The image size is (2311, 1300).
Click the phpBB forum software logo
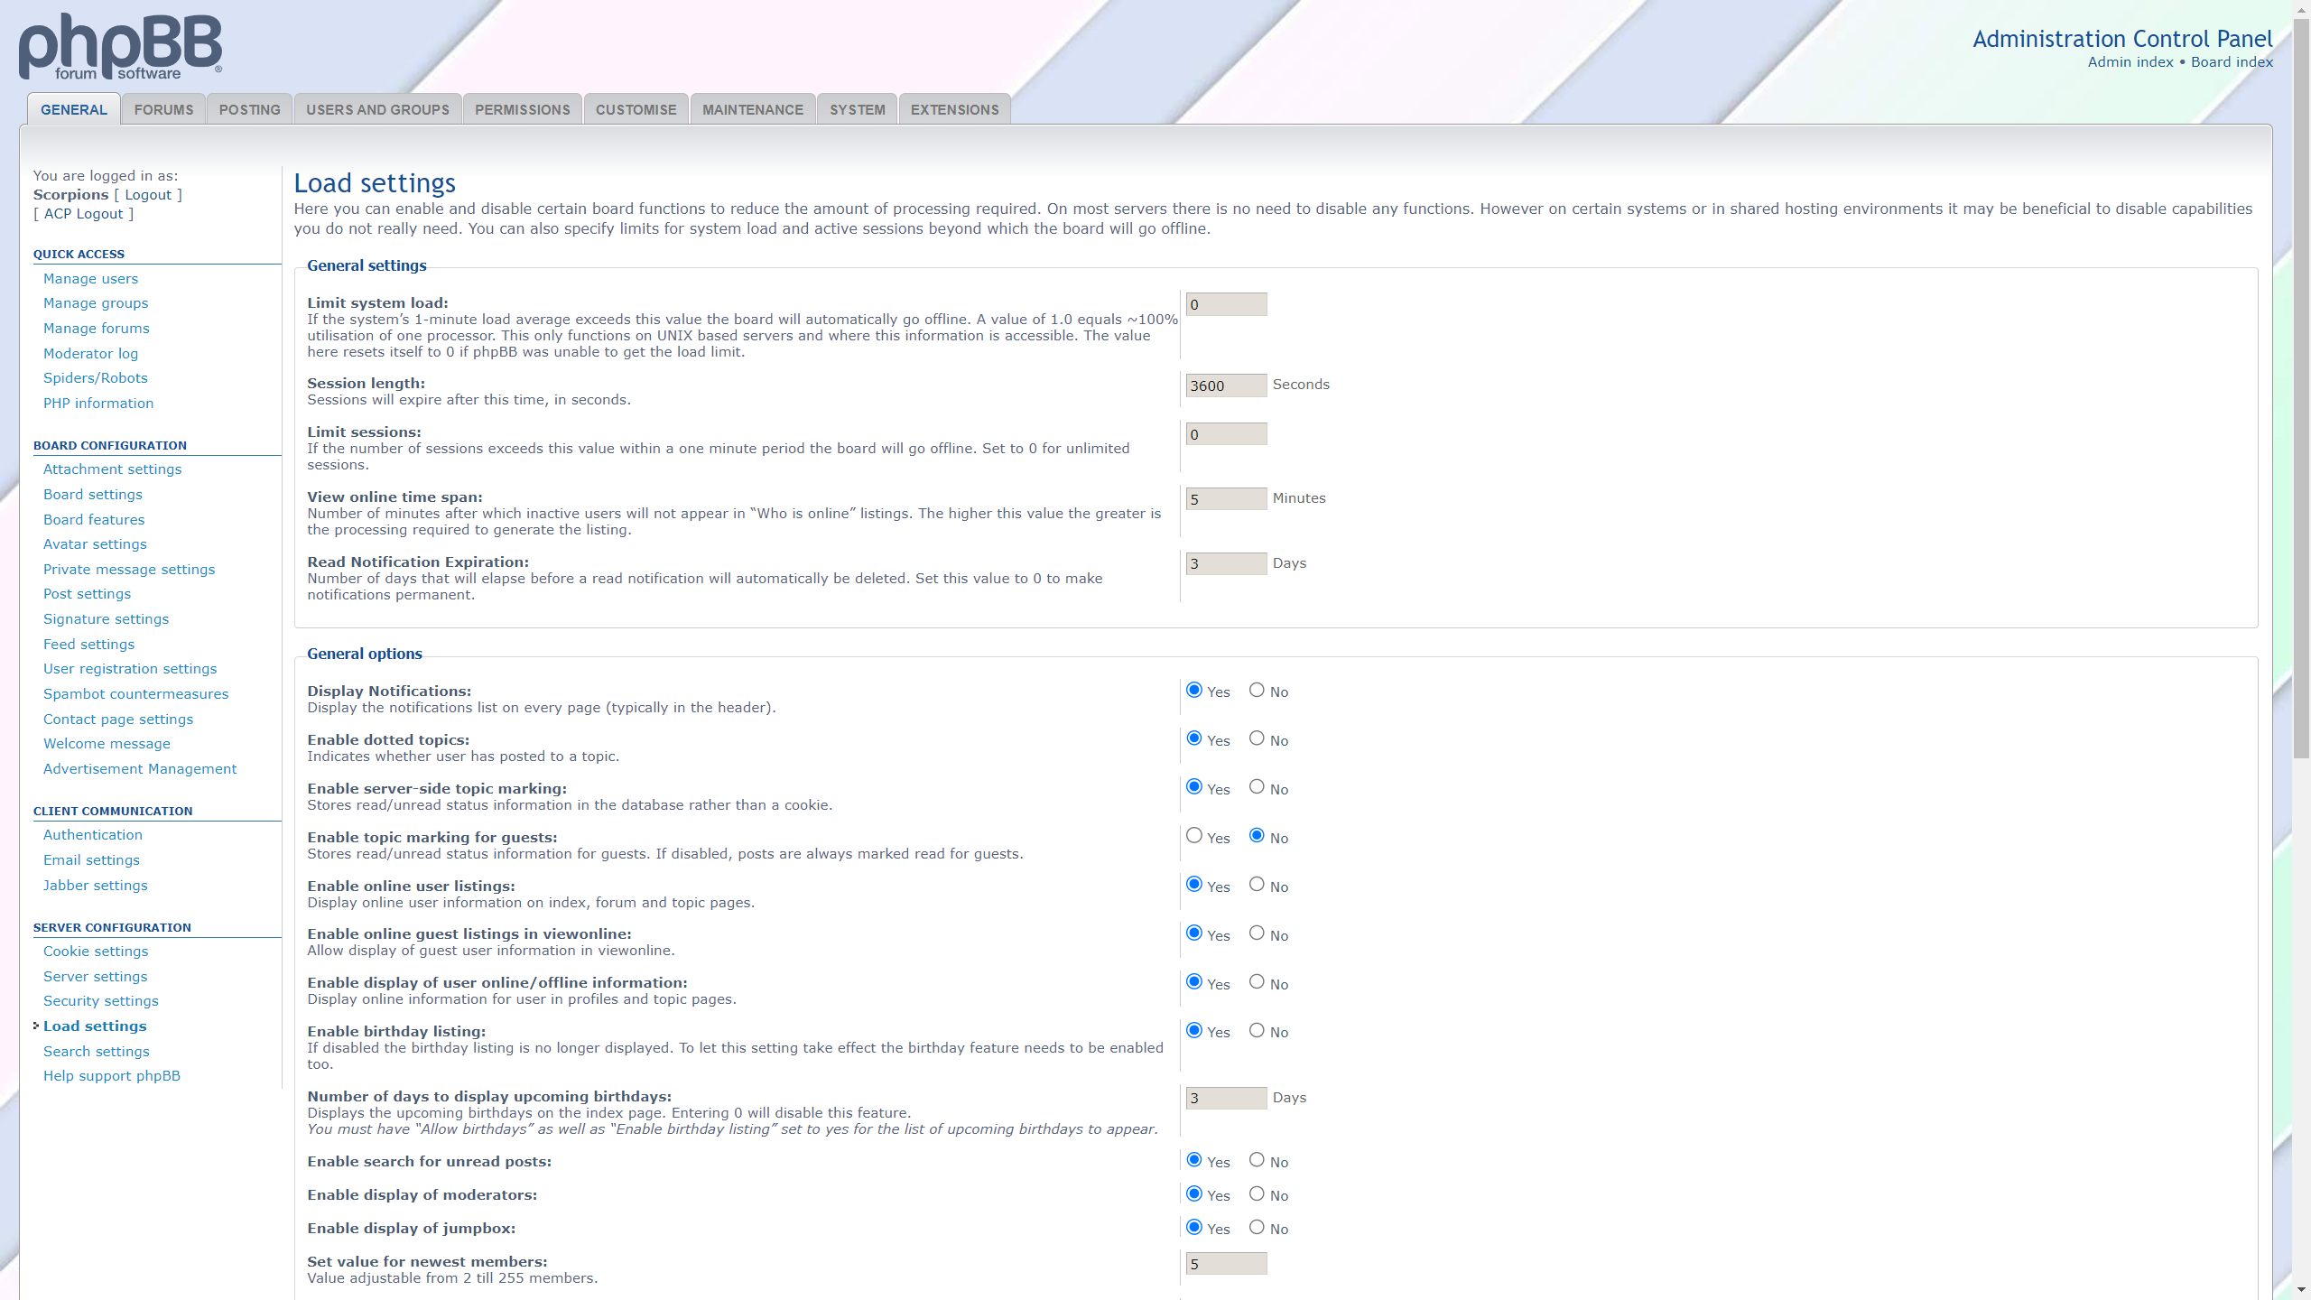point(120,47)
